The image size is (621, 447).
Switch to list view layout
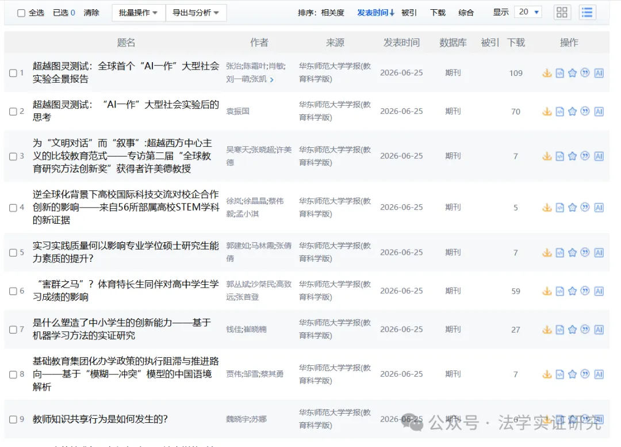(x=587, y=12)
